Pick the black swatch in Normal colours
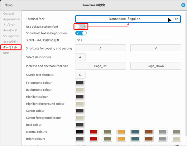 (x=80, y=132)
